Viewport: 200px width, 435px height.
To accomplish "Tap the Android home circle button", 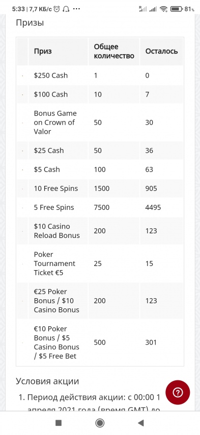I will tap(100, 423).
